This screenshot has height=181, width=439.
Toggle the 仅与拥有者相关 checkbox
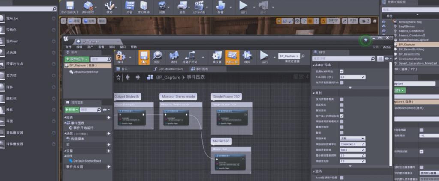342,99
